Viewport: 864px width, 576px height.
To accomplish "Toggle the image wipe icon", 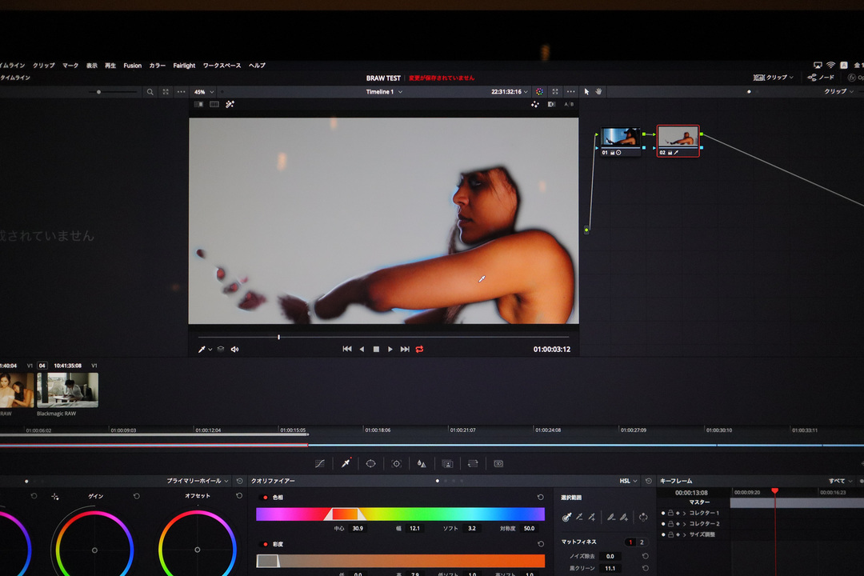I will 199,104.
